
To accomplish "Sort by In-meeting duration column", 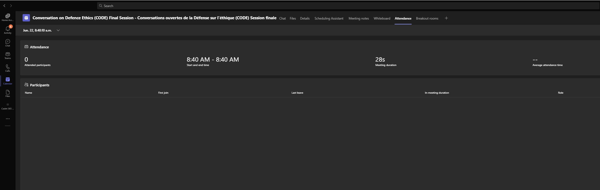I will [437, 93].
